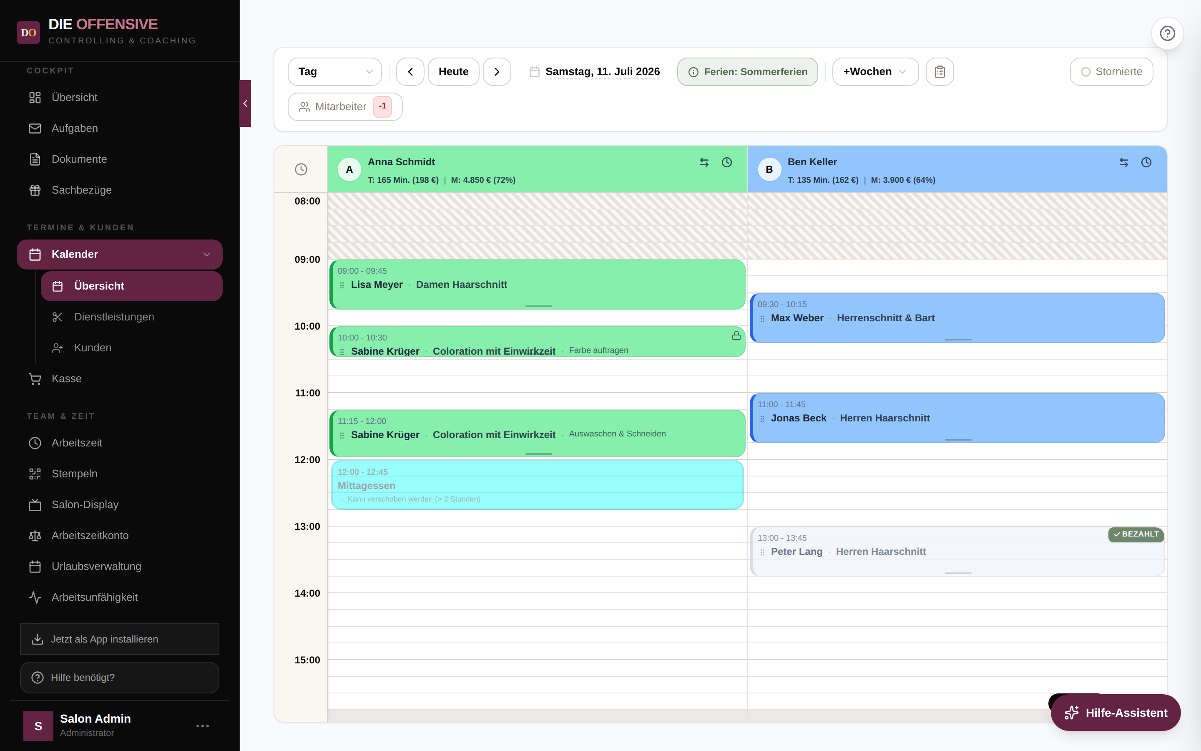Open Aufgaben in sidebar

click(120, 128)
